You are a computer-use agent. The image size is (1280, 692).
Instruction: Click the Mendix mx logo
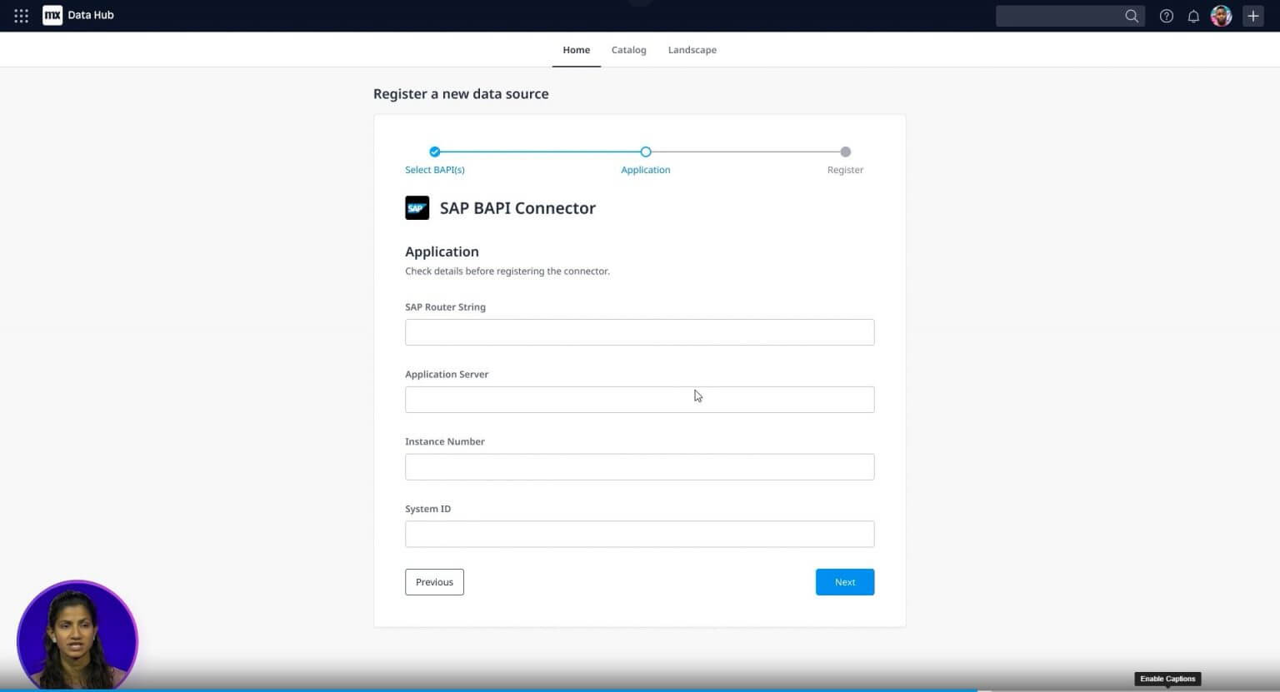52,15
